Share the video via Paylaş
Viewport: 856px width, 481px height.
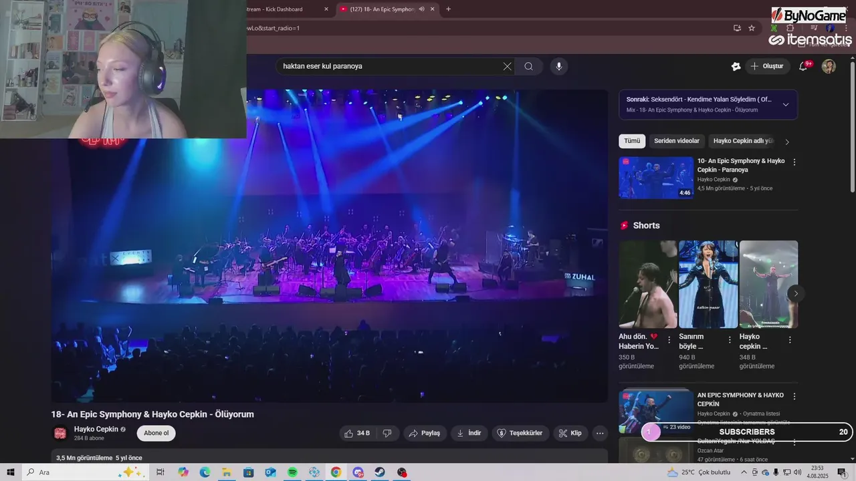(x=425, y=433)
